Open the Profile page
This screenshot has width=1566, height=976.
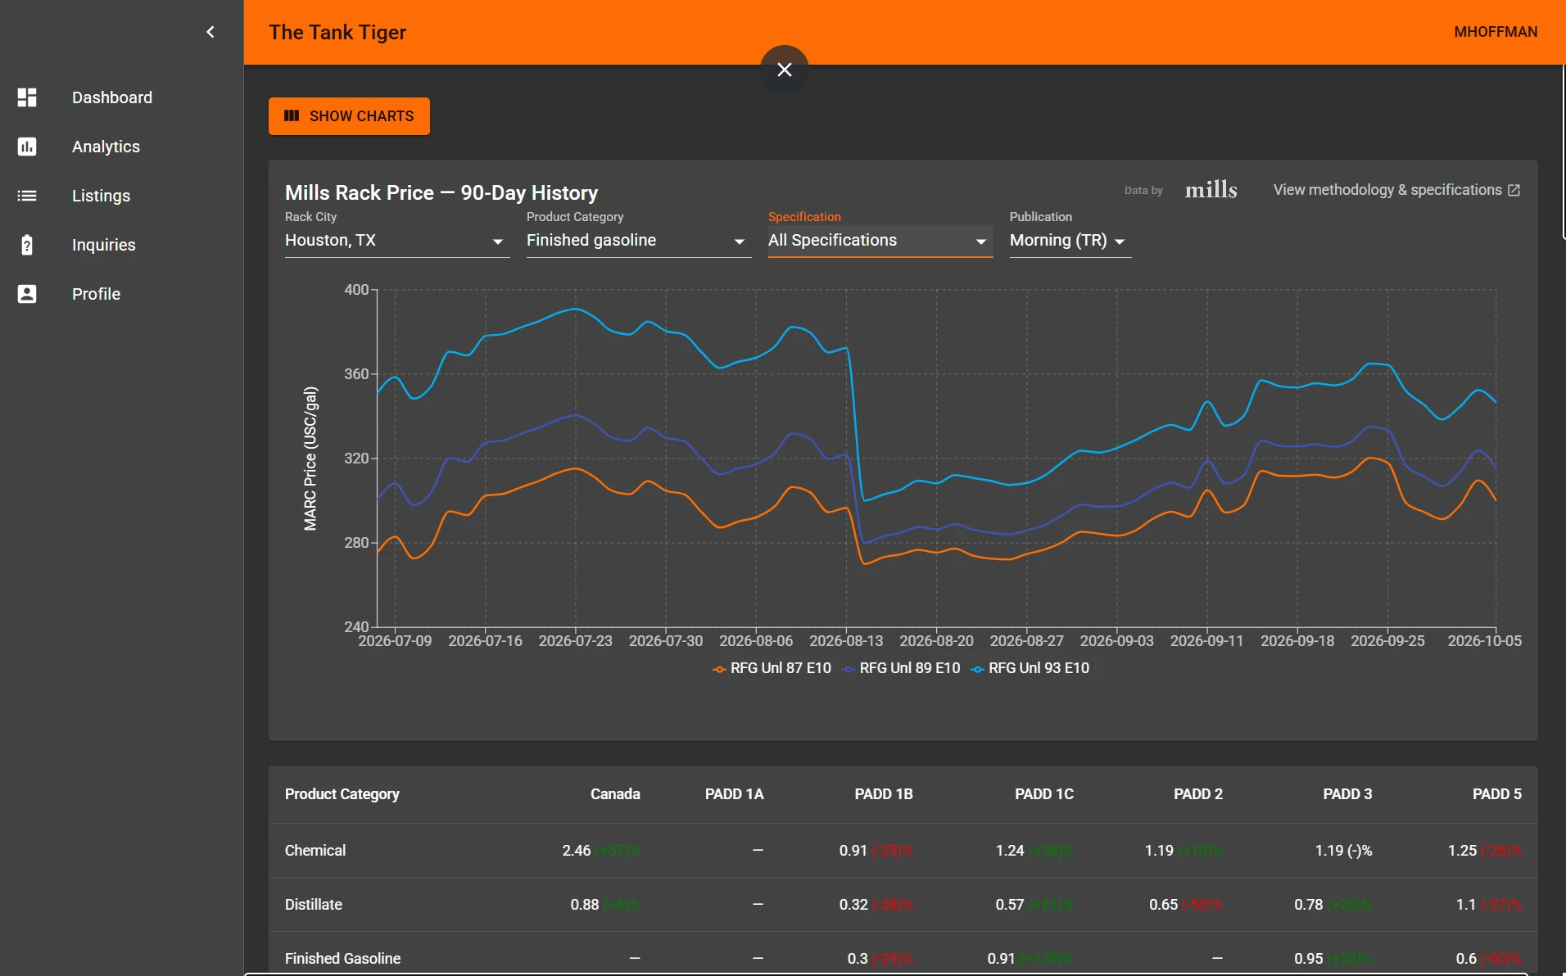[x=121, y=294]
